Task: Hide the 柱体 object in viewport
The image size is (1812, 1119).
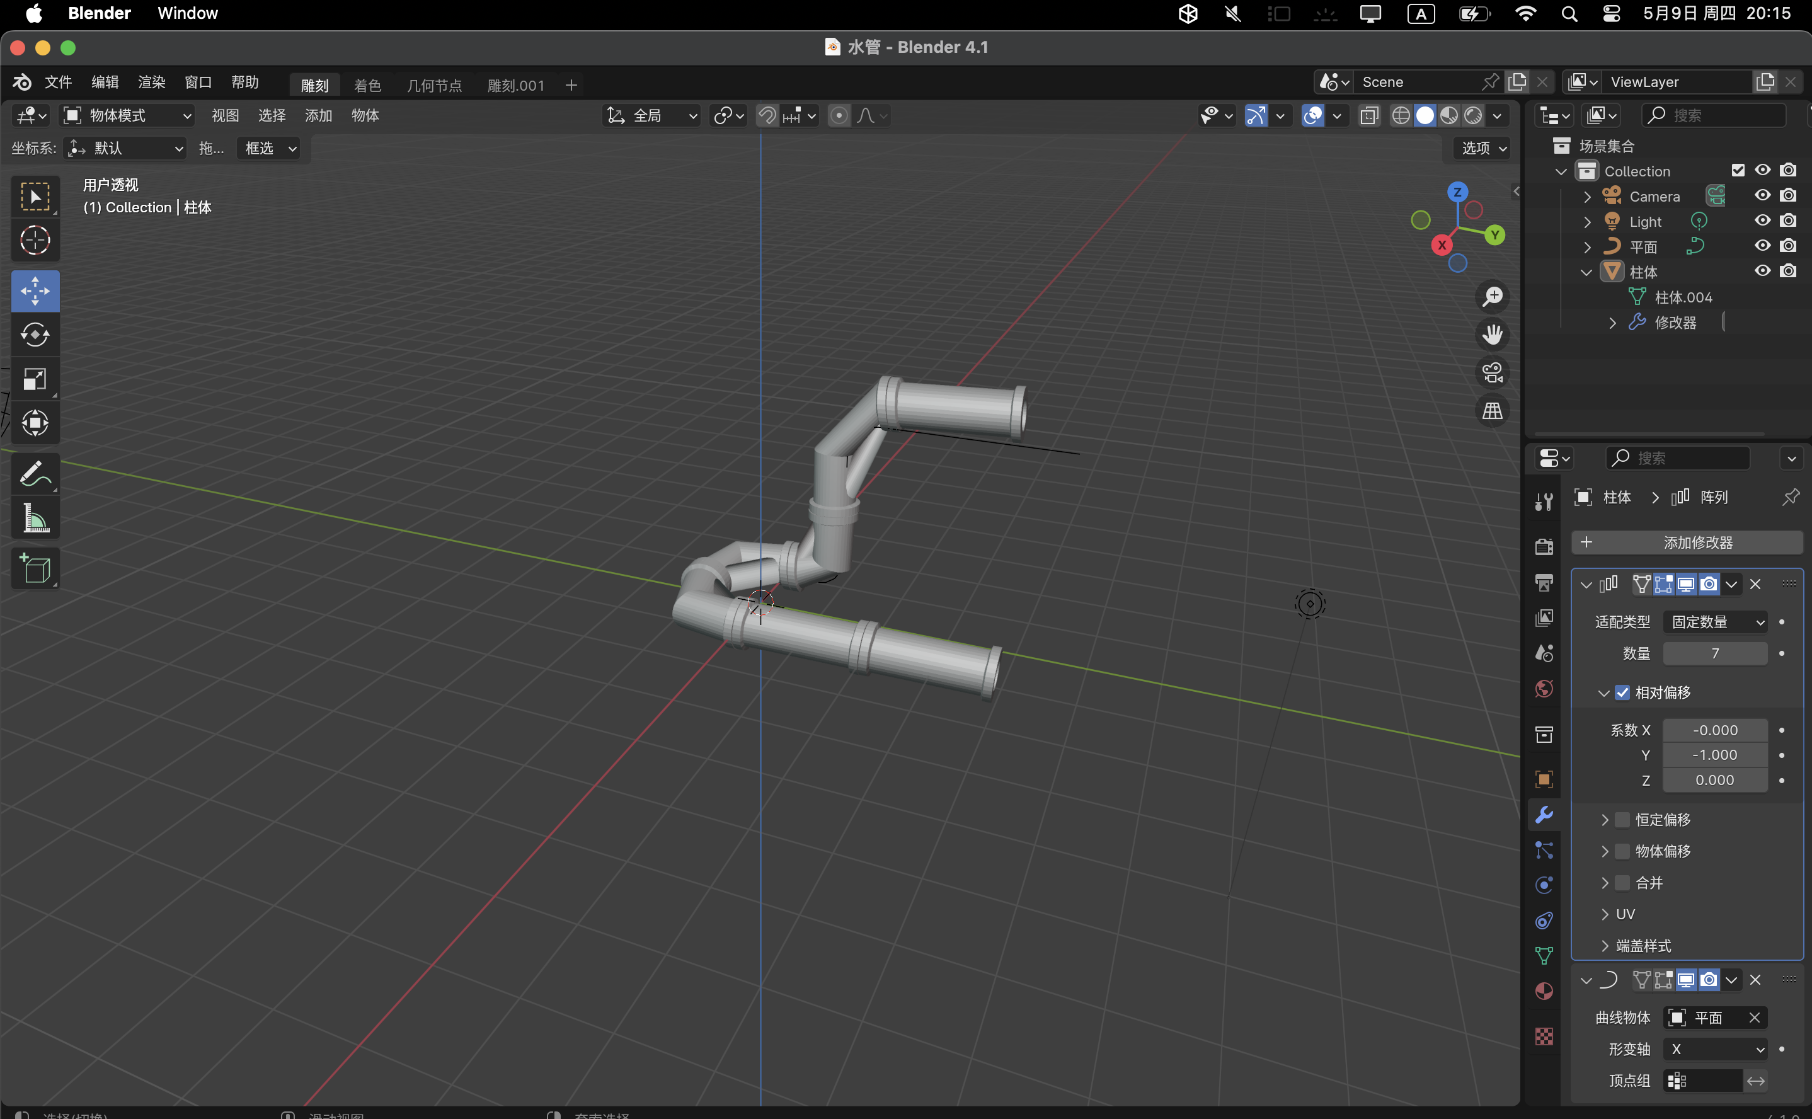Action: [1762, 271]
